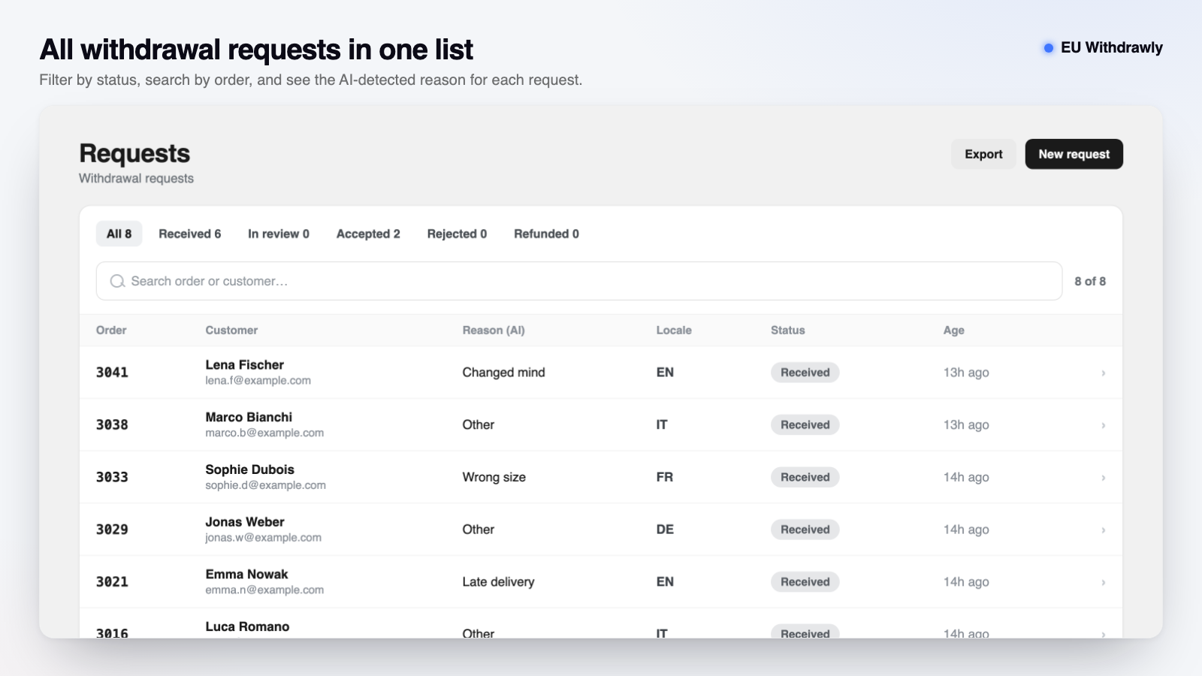Select order number 3033
This screenshot has height=676, width=1202.
112,477
